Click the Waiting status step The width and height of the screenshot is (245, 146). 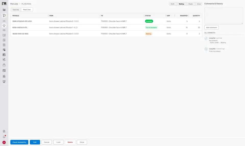tap(181, 4)
